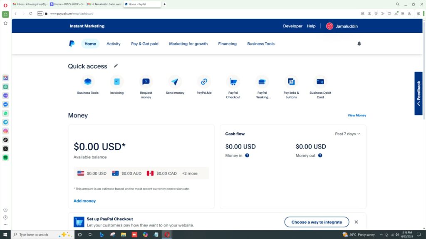The height and width of the screenshot is (239, 426).
Task: Expand the Past 7 days dropdown
Action: tap(347, 134)
